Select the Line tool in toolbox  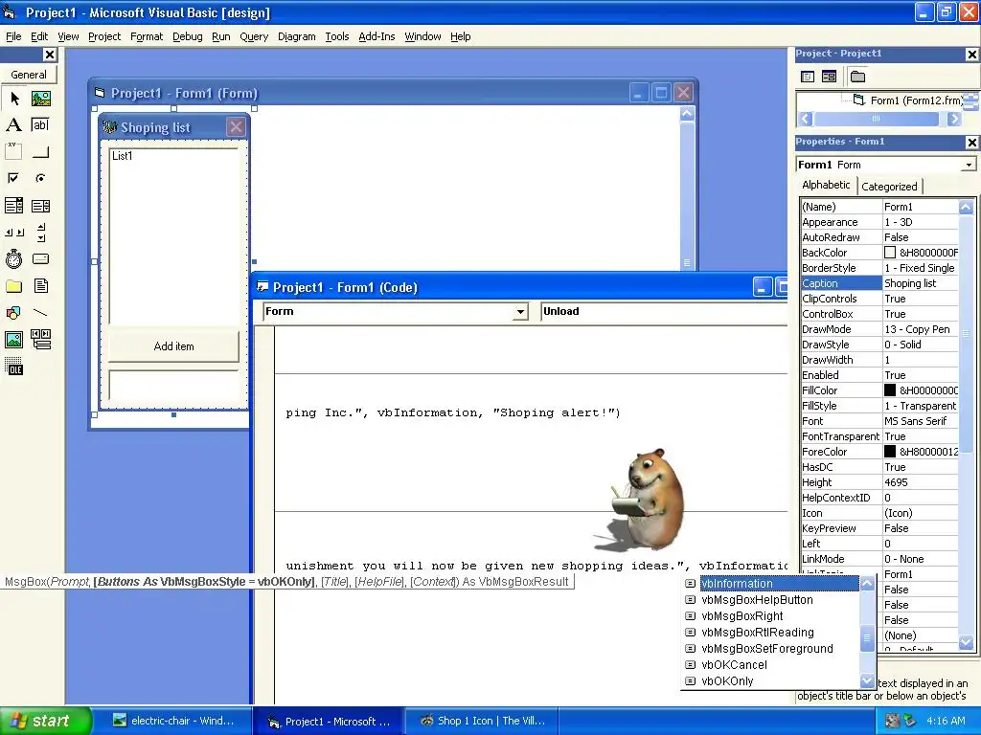(x=40, y=313)
